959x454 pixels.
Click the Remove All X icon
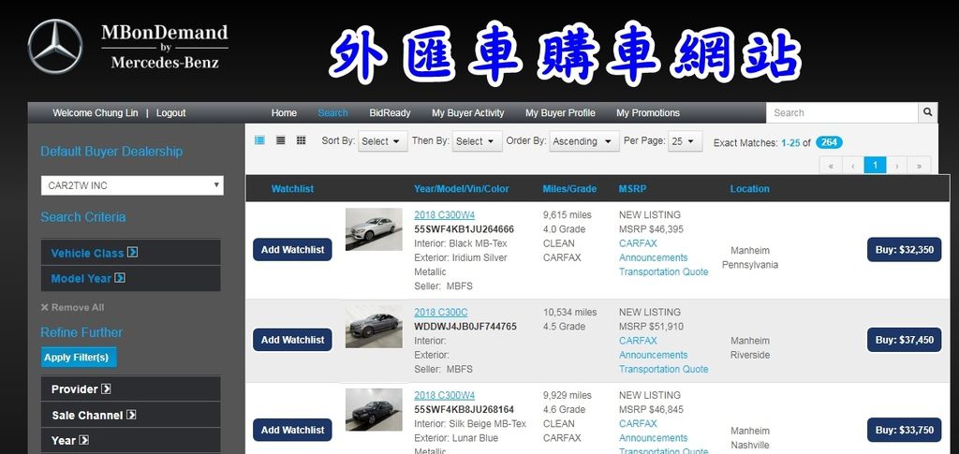click(x=45, y=307)
